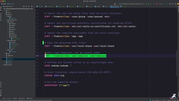179x101 pixels.
Task: Show local history clock icon
Action: [170, 4]
